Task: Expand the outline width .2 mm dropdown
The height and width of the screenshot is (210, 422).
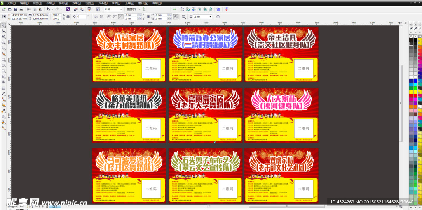Action: (x=211, y=16)
